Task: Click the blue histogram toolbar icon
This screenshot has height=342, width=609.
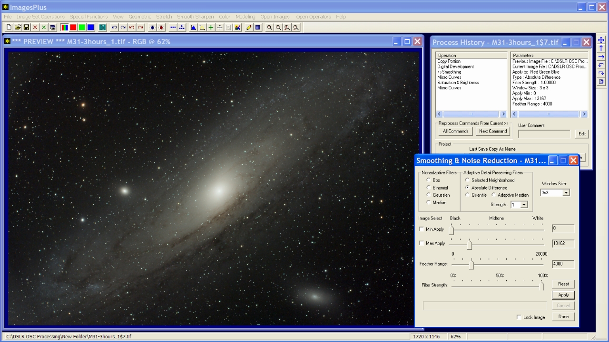Action: click(x=193, y=28)
